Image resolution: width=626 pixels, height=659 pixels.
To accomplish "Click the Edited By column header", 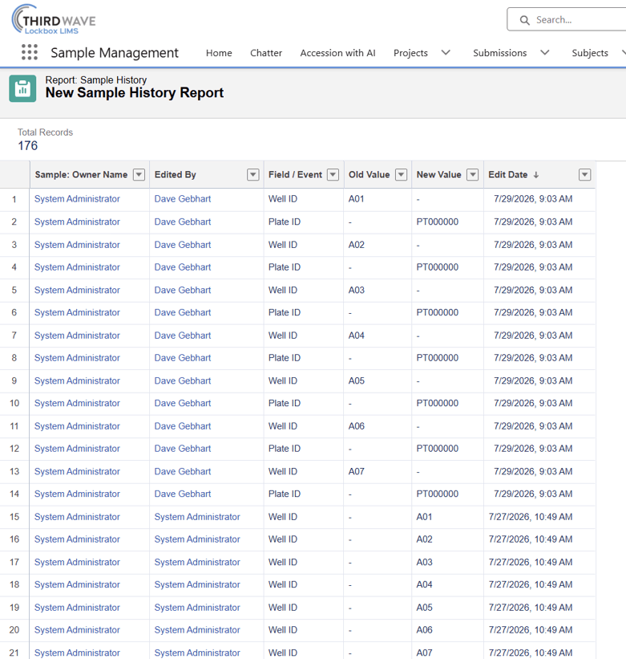I will click(175, 175).
